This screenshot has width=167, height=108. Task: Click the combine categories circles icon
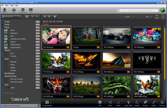click(27, 17)
